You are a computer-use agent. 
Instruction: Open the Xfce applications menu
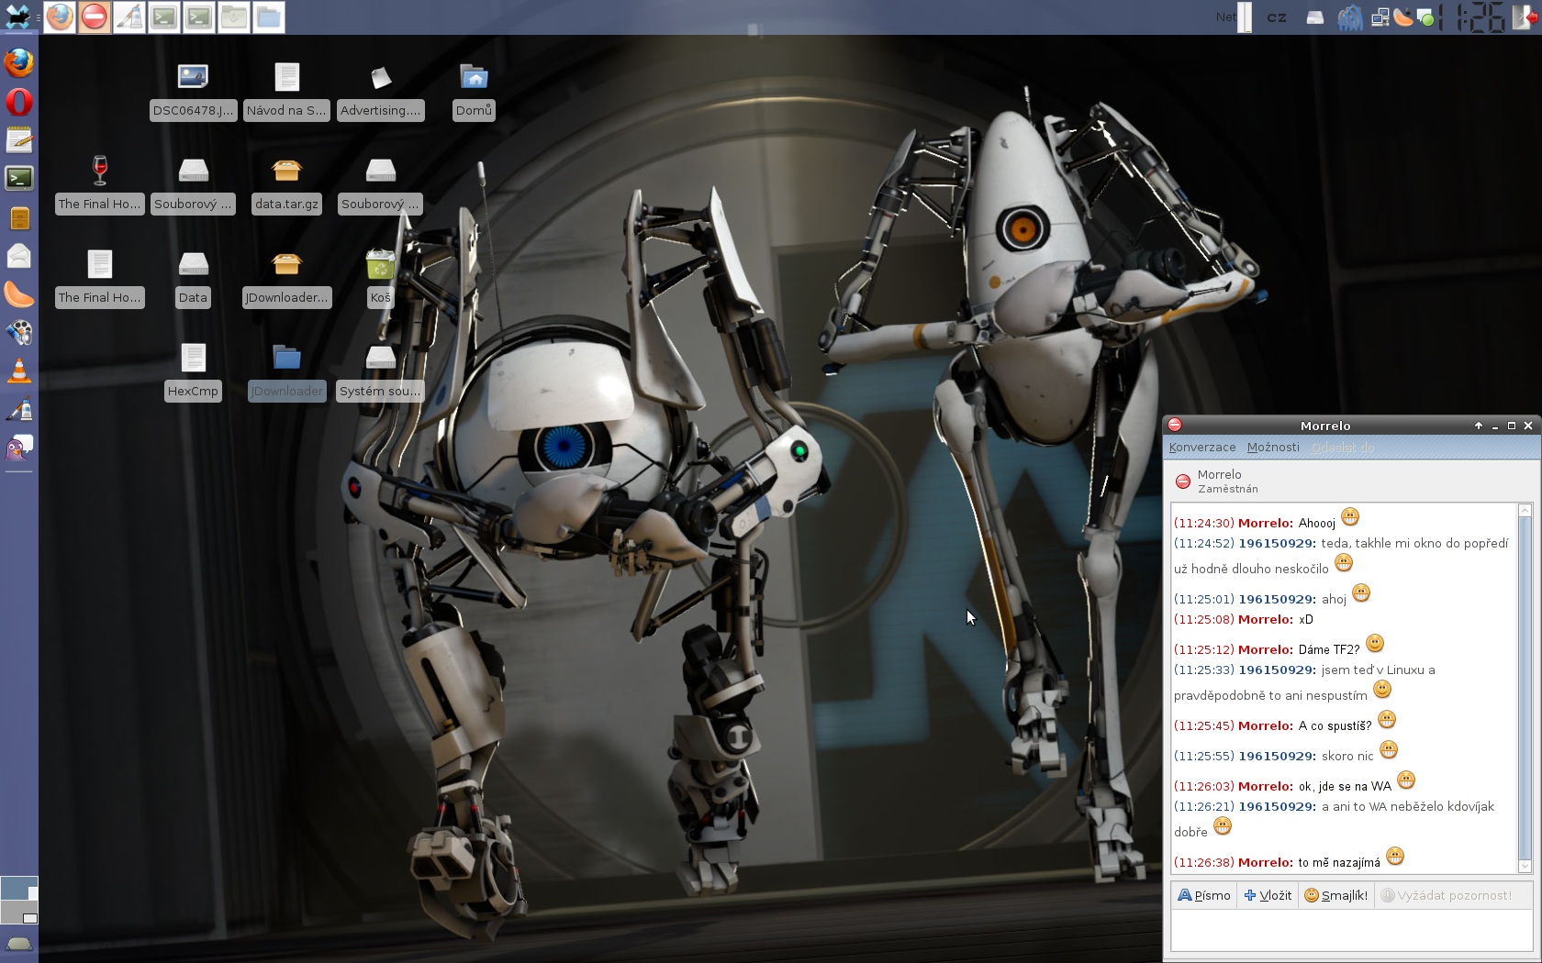coord(18,17)
